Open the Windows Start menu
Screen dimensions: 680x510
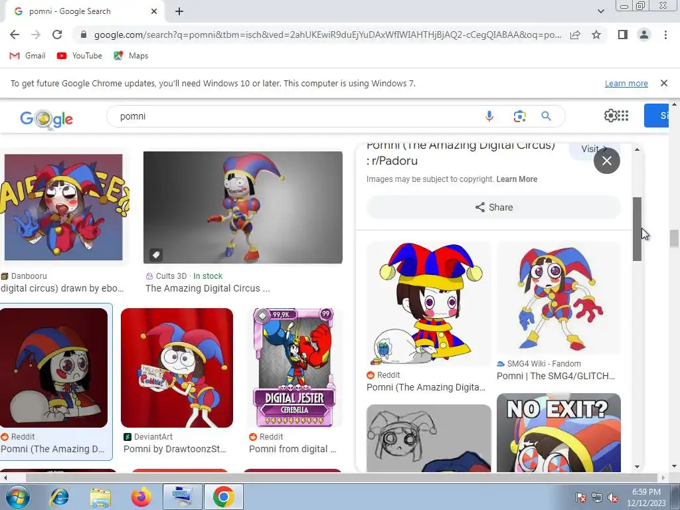click(17, 497)
